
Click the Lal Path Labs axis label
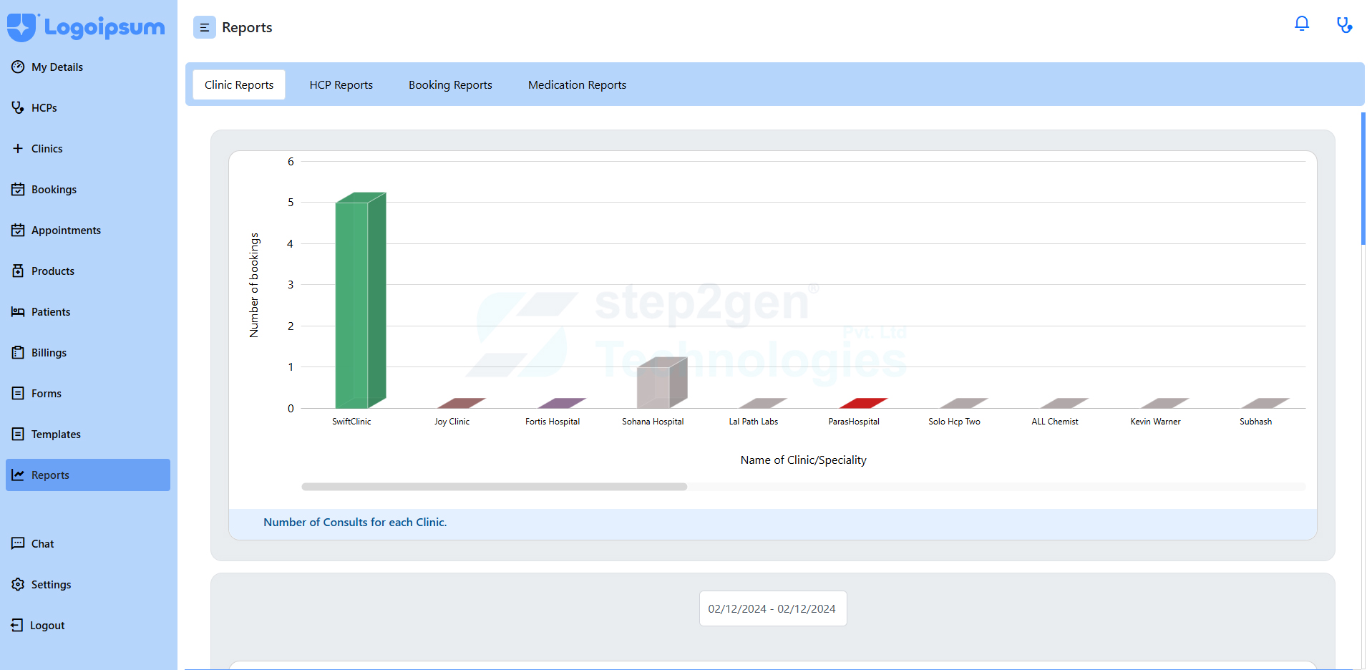754,422
